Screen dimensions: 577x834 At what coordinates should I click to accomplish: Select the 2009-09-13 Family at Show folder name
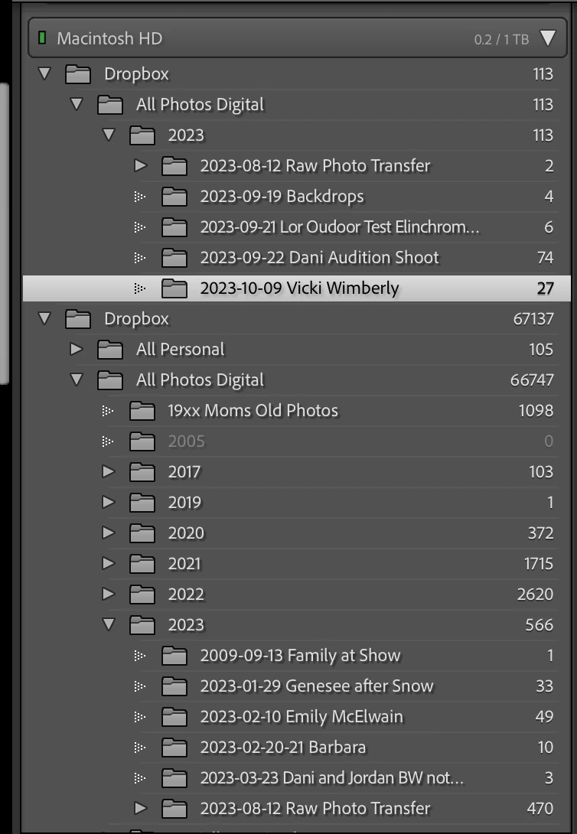tap(300, 655)
